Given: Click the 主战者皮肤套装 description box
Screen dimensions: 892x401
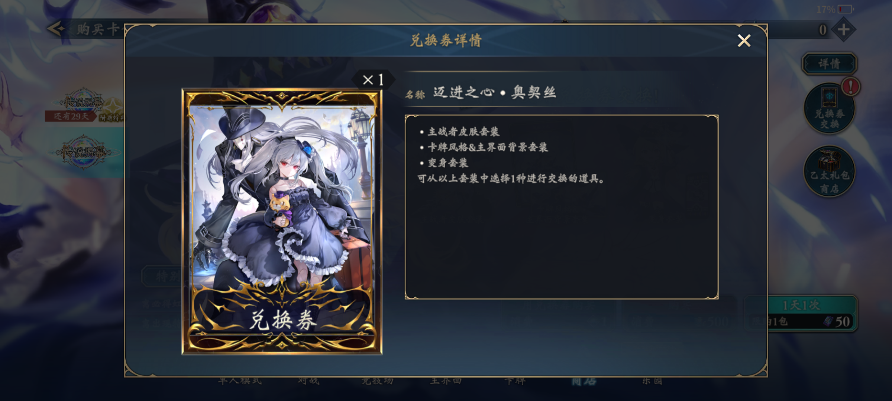Looking at the screenshot, I should tap(561, 207).
